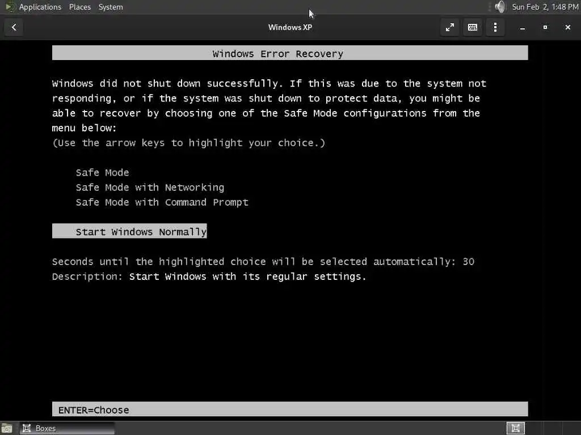Minimize the Windows XP Boxes window
581x435 pixels.
pos(523,27)
